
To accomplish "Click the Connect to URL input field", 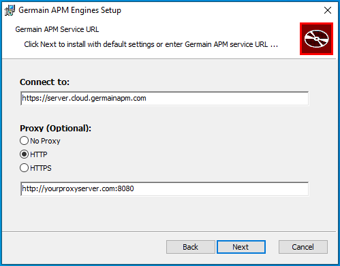I will pyautogui.click(x=164, y=98).
